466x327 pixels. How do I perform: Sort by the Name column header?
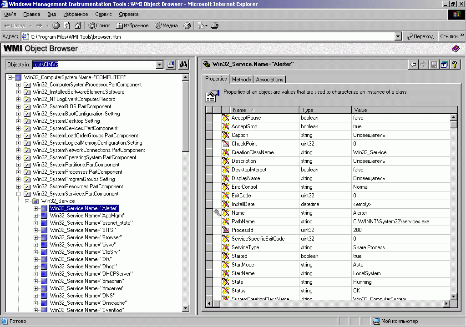click(x=264, y=110)
